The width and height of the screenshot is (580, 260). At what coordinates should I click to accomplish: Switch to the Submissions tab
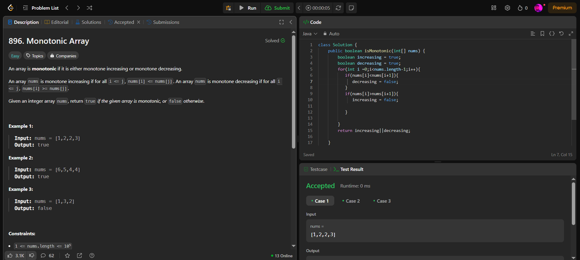pyautogui.click(x=163, y=22)
